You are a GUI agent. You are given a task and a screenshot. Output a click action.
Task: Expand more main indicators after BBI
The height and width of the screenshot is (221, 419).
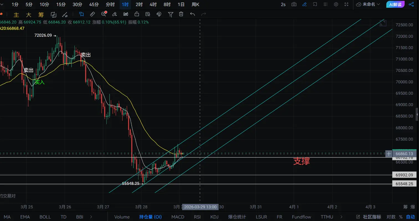[x=91, y=217]
